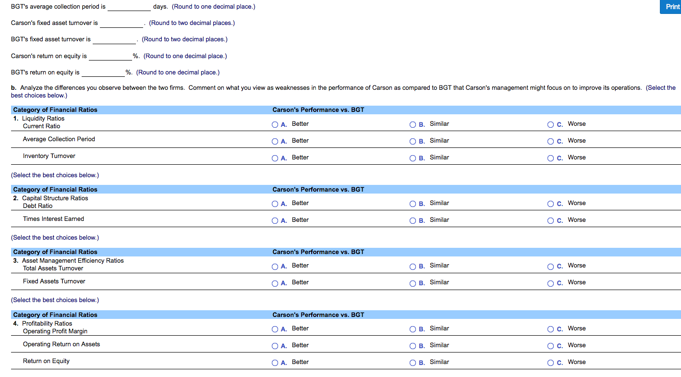Image resolution: width=681 pixels, height=377 pixels.
Task: Click the '1. Liquidity Ratios' heading text
Action: click(x=39, y=119)
